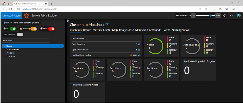Open the settings dropdown in the header

(x=232, y=16)
